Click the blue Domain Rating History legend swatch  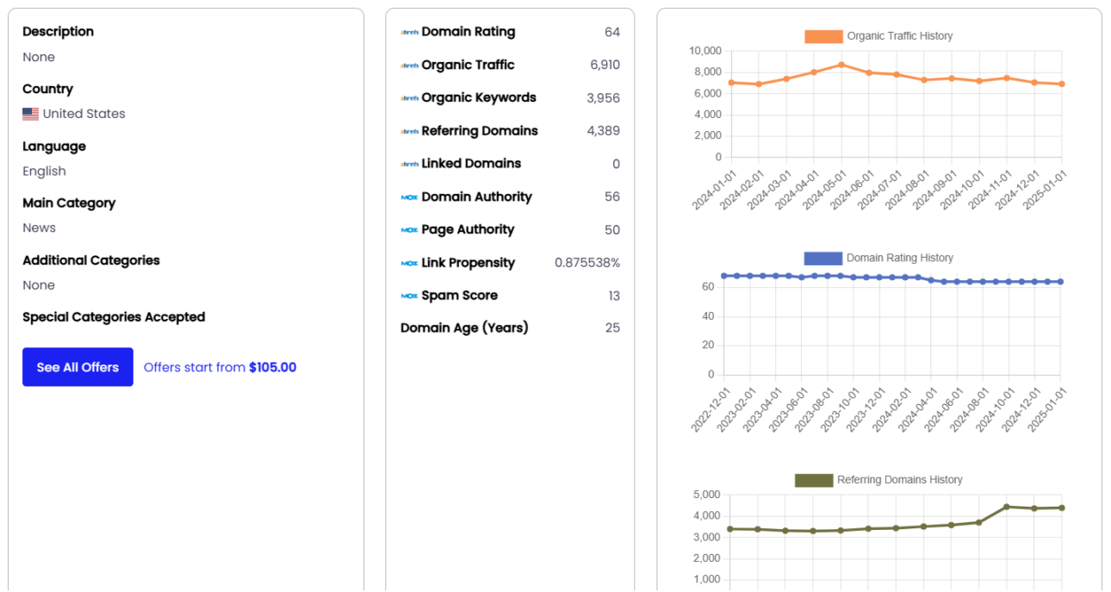822,258
